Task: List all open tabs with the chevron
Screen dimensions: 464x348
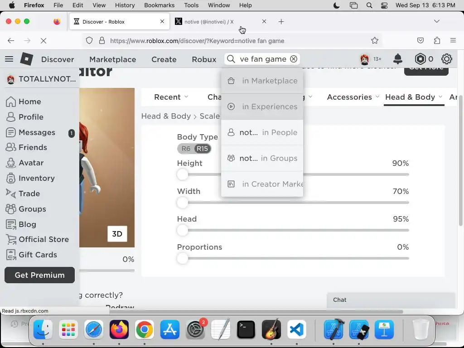Action: pyautogui.click(x=436, y=21)
